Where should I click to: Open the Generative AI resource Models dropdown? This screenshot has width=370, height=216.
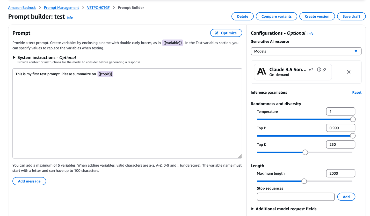point(306,51)
